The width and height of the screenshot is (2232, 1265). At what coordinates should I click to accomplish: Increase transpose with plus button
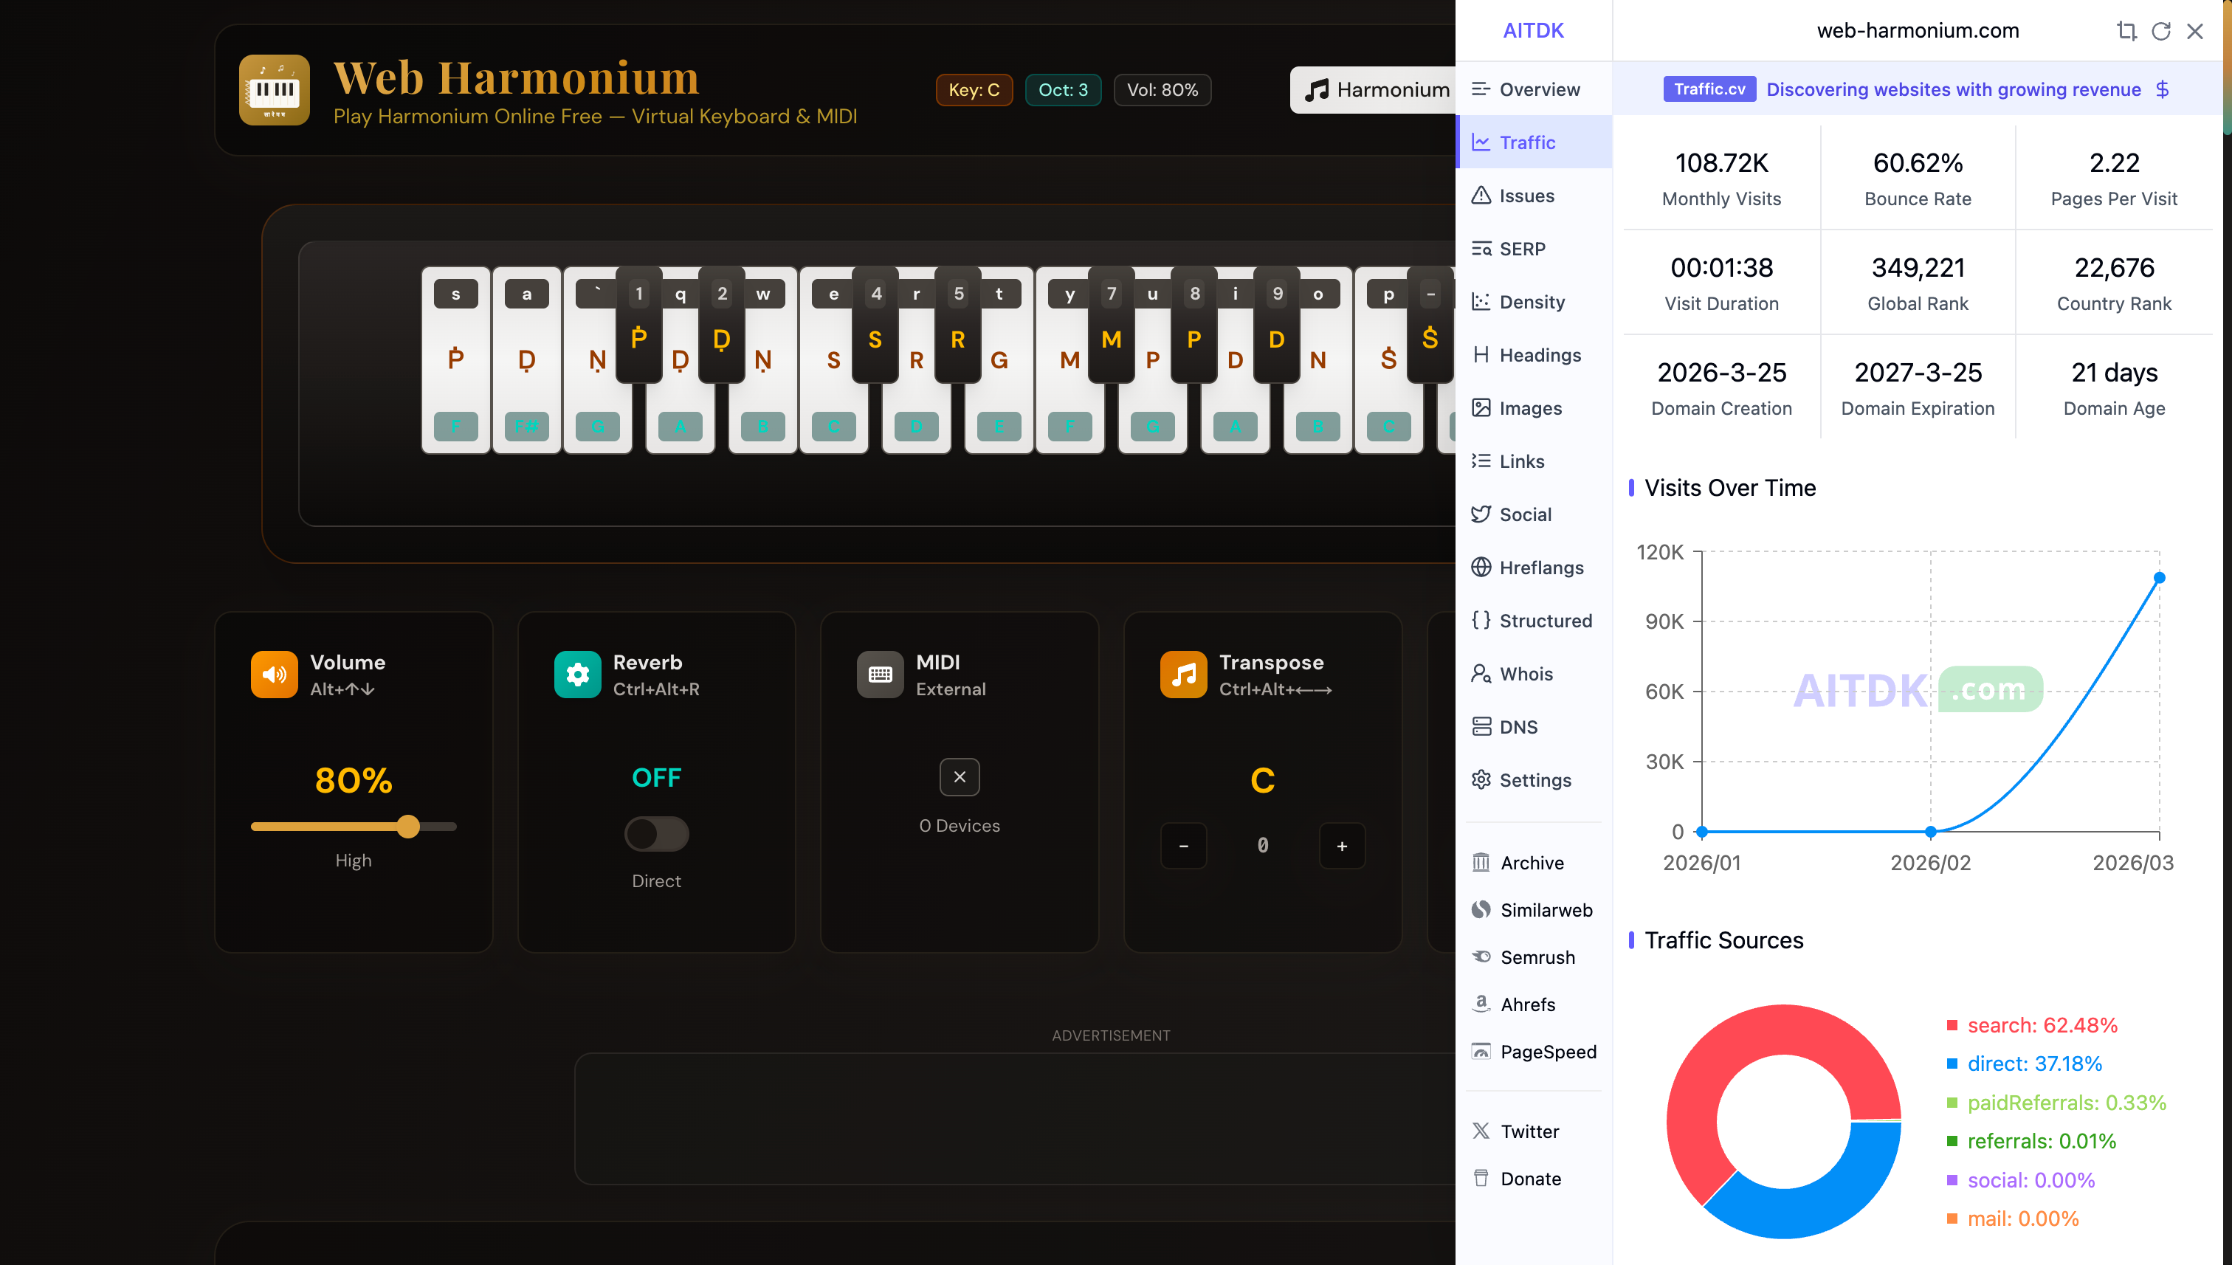(1341, 845)
